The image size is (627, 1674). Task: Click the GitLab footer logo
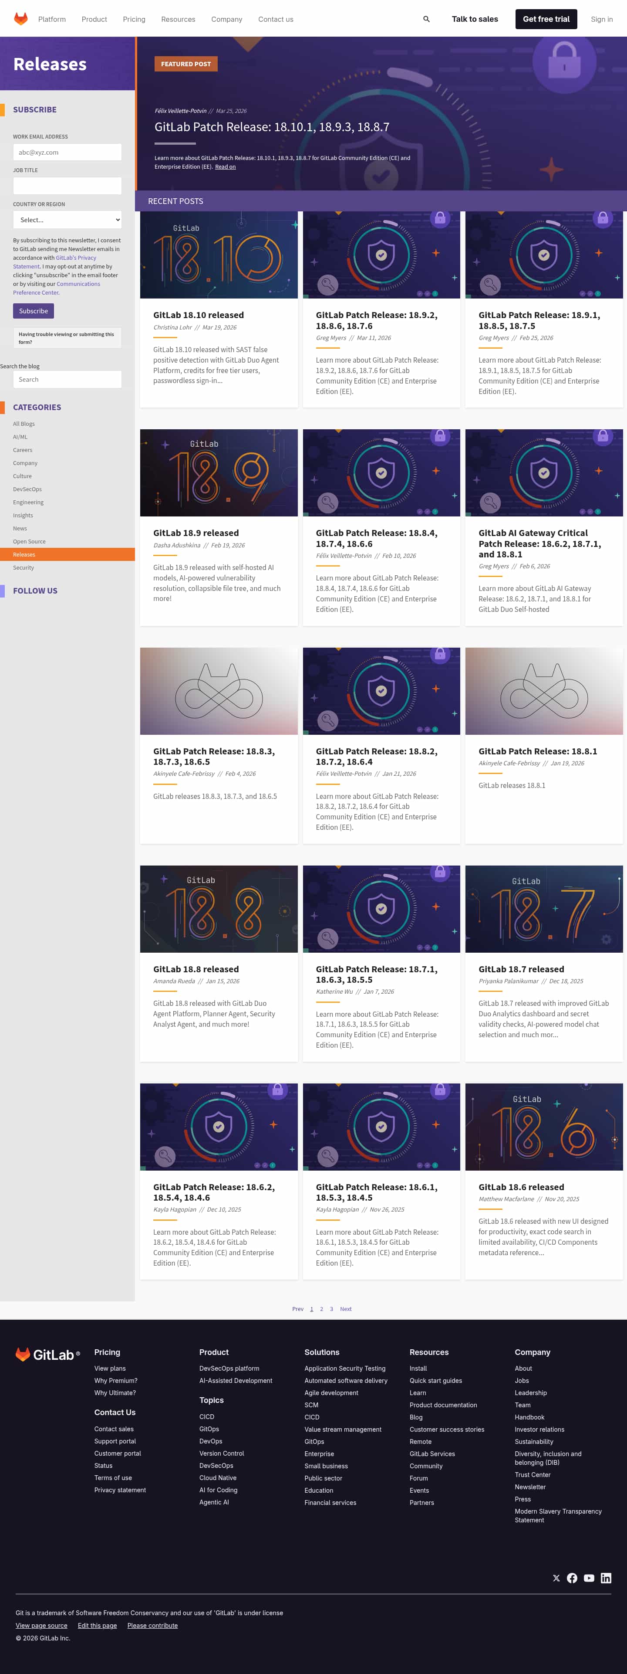pos(47,1354)
